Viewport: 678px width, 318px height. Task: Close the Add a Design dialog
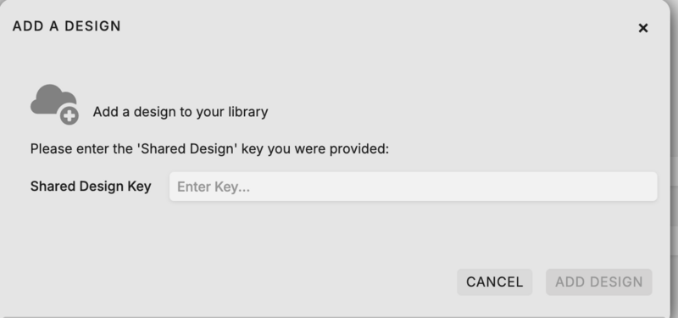(643, 28)
